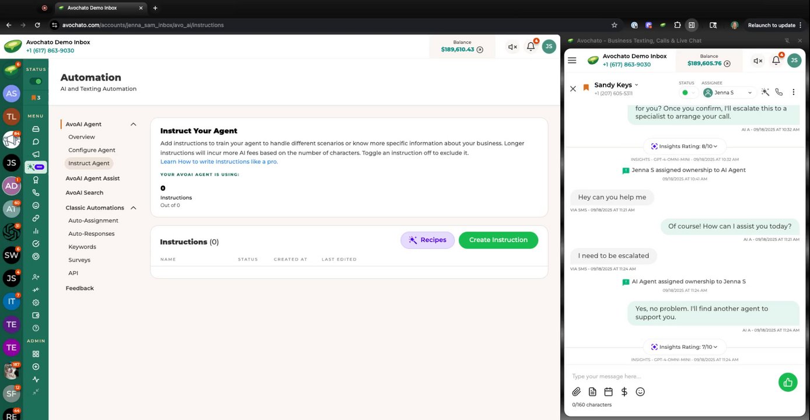The height and width of the screenshot is (420, 810).
Task: Click the Create Instruction button
Action: click(498, 240)
